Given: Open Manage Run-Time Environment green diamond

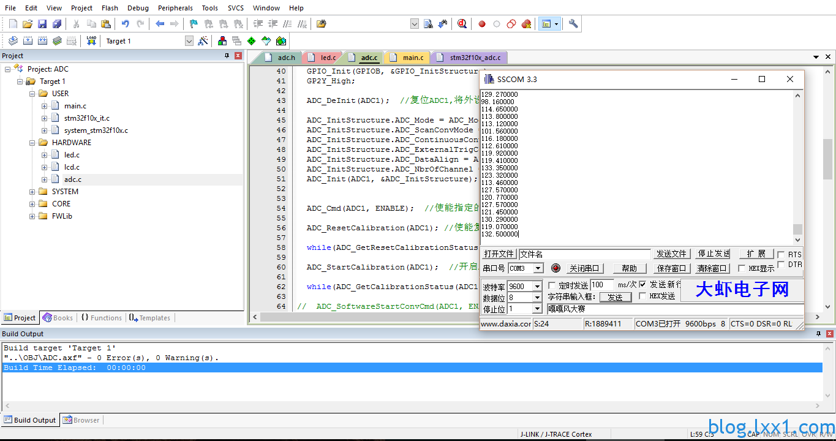Looking at the screenshot, I should click(x=251, y=41).
